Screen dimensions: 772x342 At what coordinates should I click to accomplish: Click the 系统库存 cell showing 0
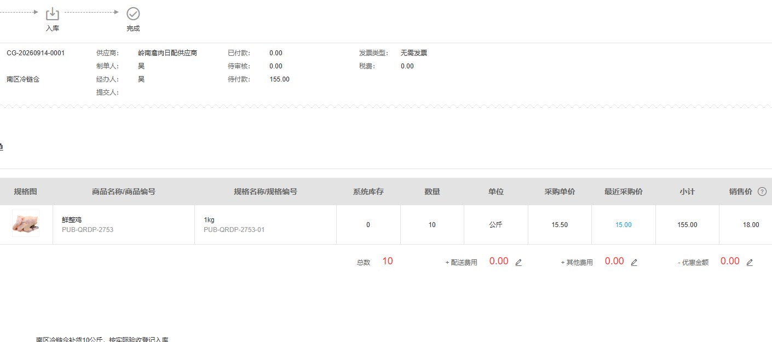point(368,225)
